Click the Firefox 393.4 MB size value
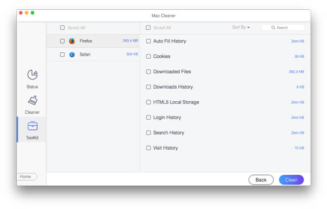This screenshot has height=209, width=327. coord(130,41)
